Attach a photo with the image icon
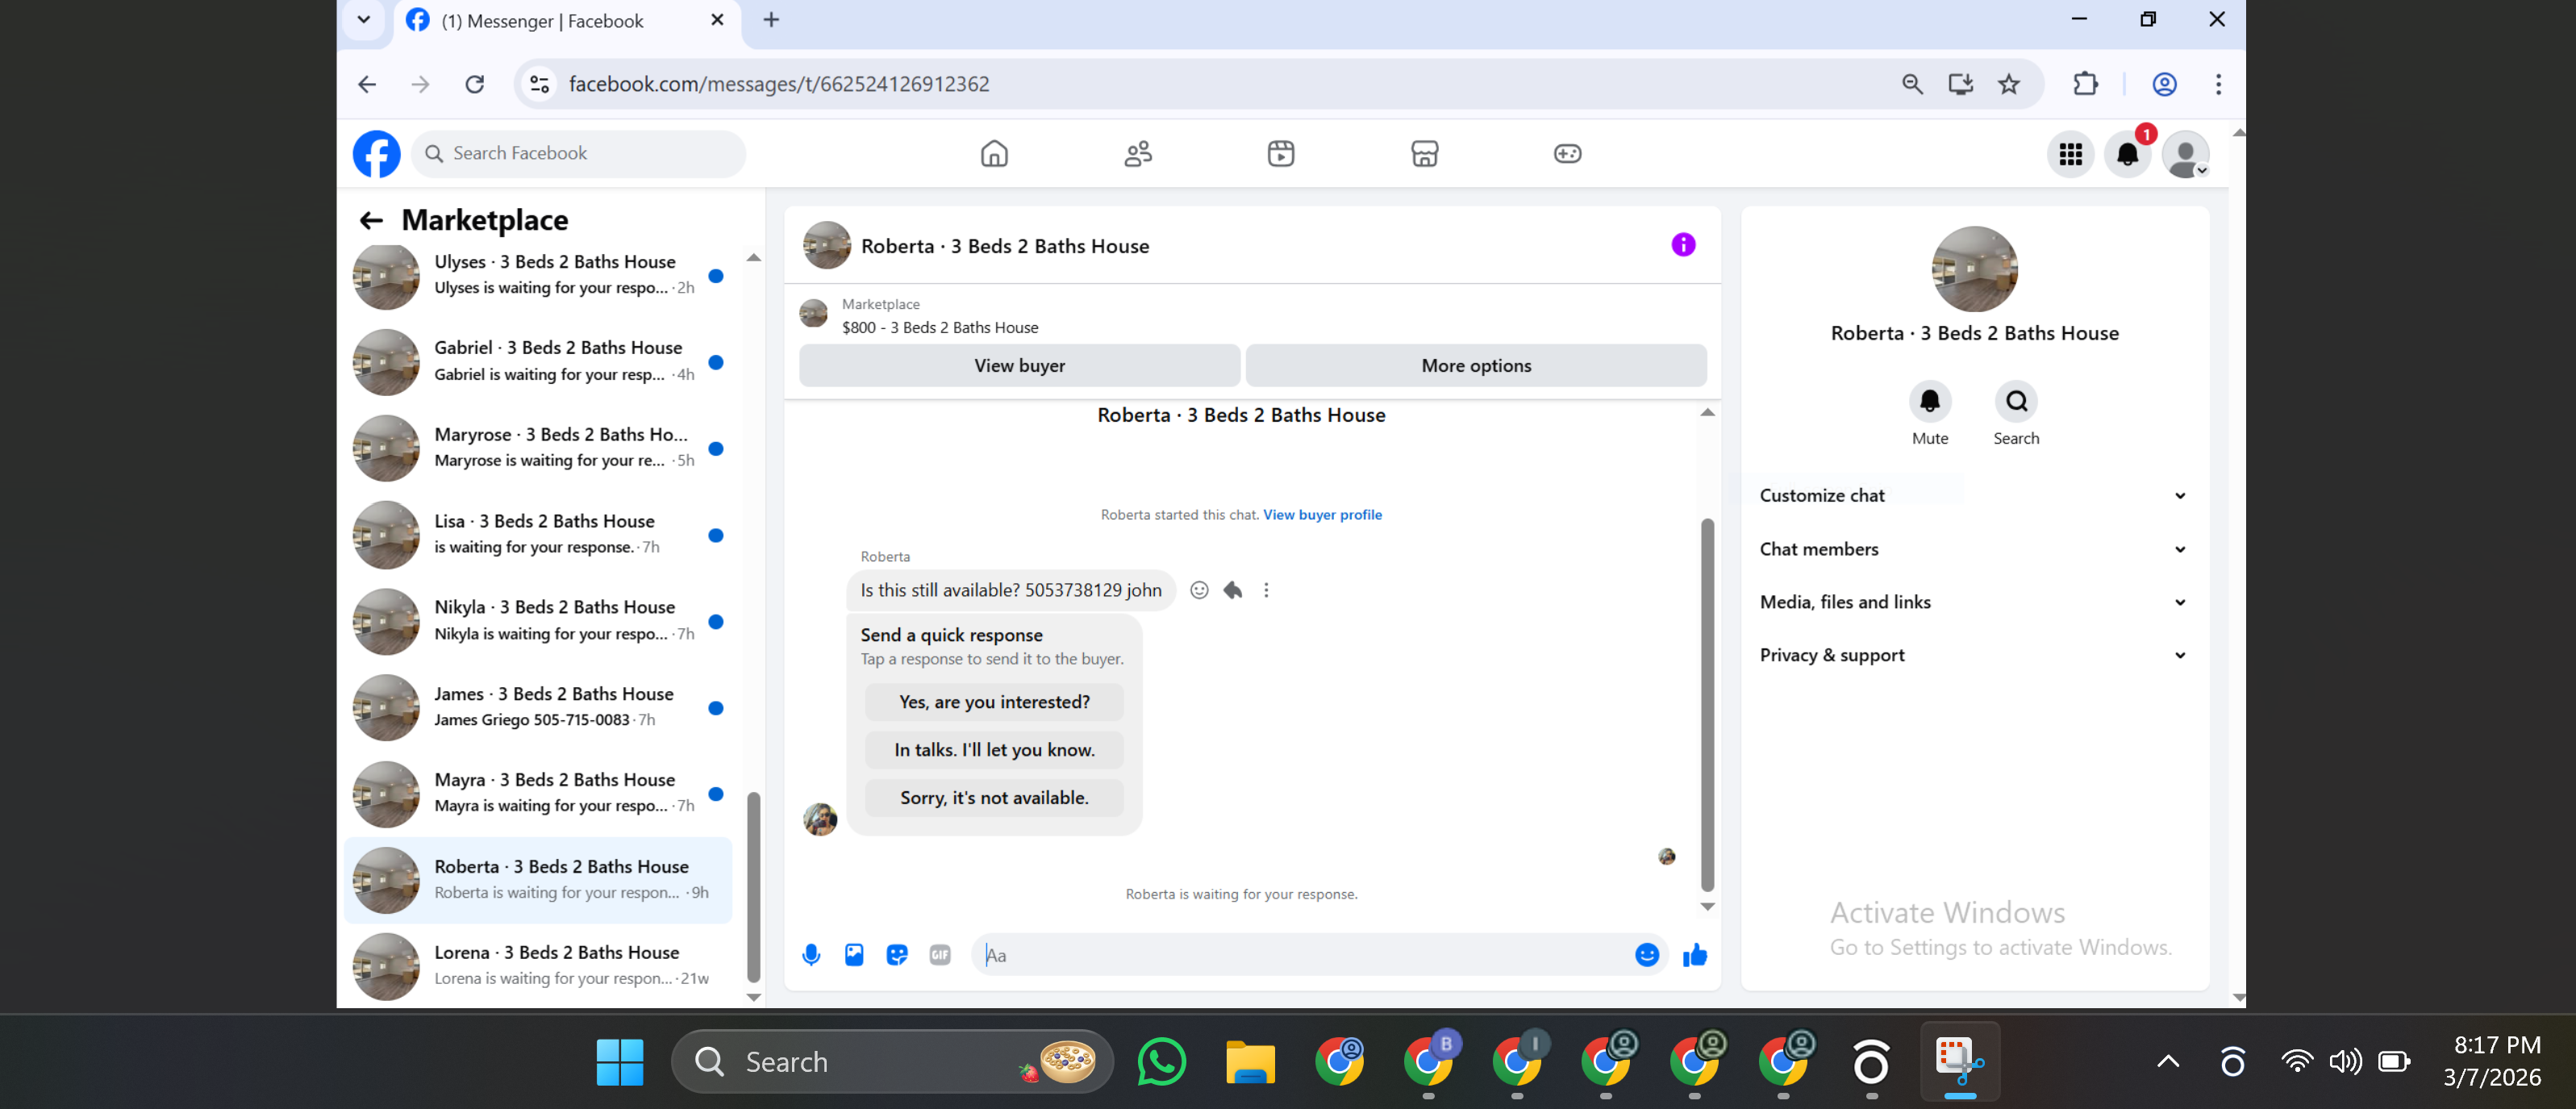Viewport: 2576px width, 1109px height. pos(854,955)
